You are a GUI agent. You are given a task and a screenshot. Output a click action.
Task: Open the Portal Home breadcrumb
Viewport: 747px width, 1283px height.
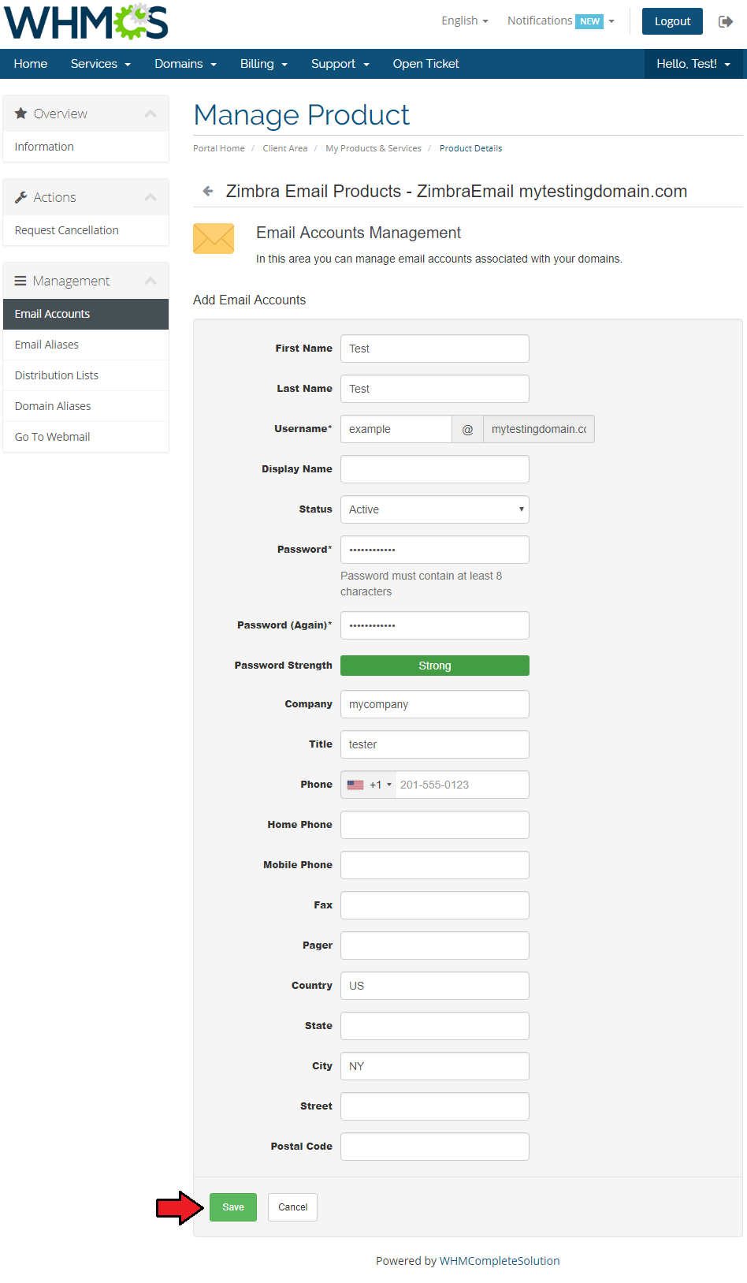pos(219,148)
